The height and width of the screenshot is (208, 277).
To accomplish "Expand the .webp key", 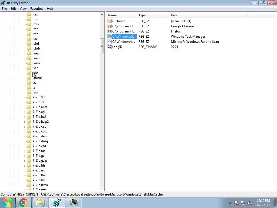I will 25,58.
